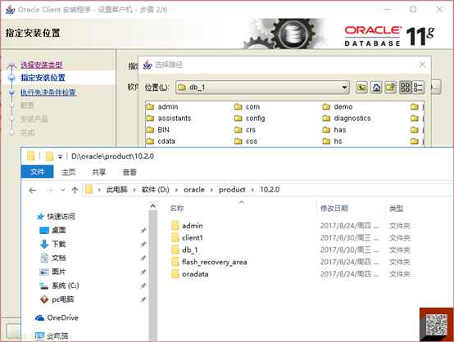Image resolution: width=454 pixels, height=342 pixels.
Task: Unpin 桌面 using its pin icon
Action: click(143, 231)
